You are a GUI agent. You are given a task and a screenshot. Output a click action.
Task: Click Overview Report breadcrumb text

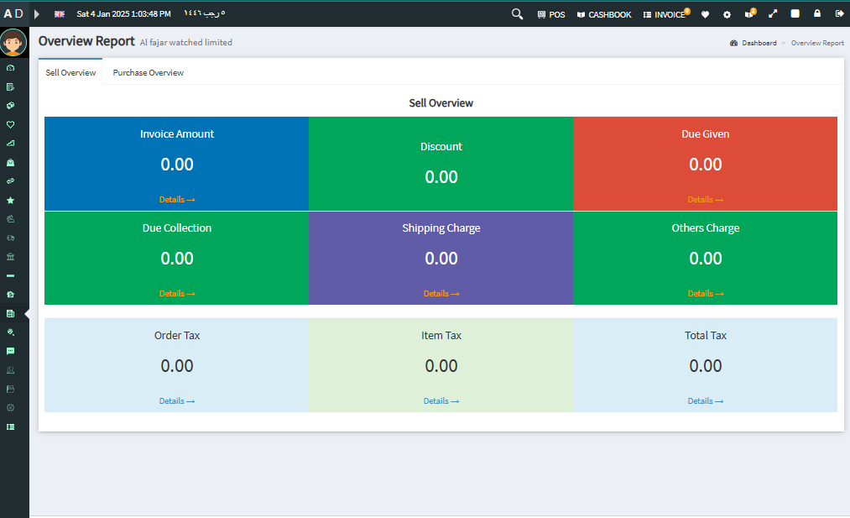pyautogui.click(x=817, y=43)
